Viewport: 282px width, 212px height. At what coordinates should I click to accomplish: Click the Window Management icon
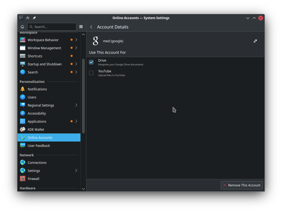23,48
